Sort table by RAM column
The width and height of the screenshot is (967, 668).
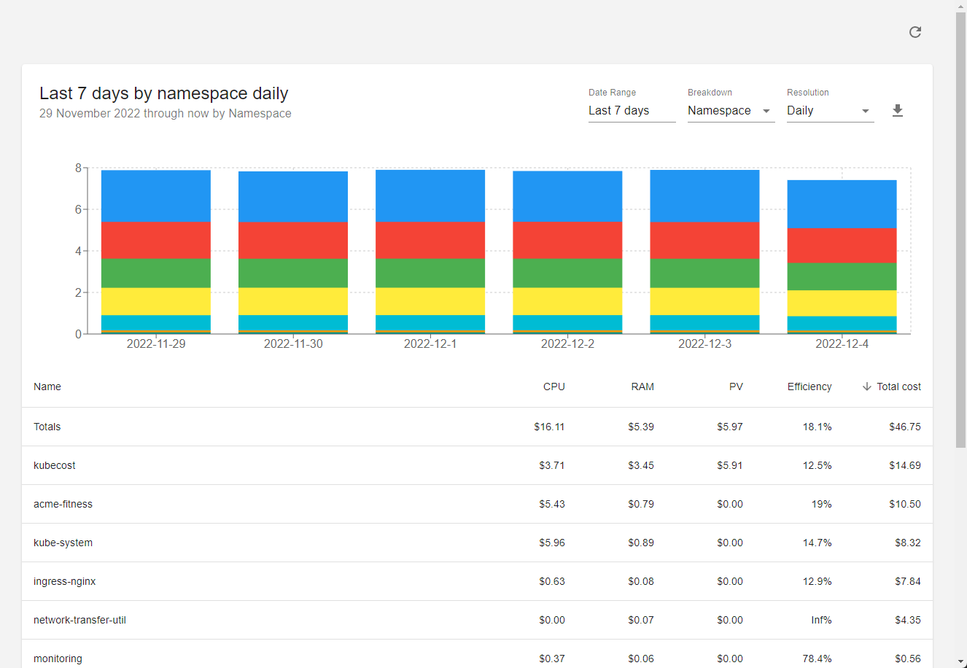coord(642,387)
